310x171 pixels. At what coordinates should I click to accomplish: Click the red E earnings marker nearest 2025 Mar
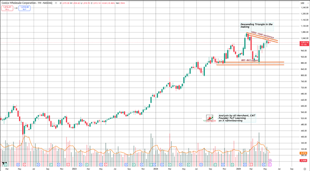pos(251,164)
